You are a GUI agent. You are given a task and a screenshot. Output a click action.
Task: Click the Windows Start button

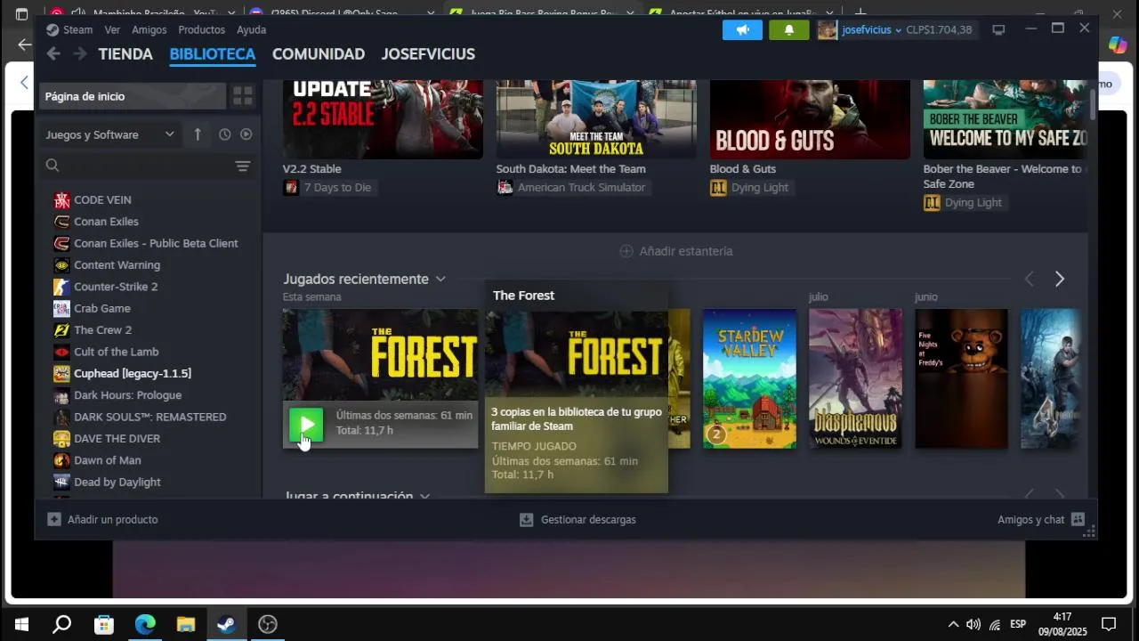pos(21,625)
